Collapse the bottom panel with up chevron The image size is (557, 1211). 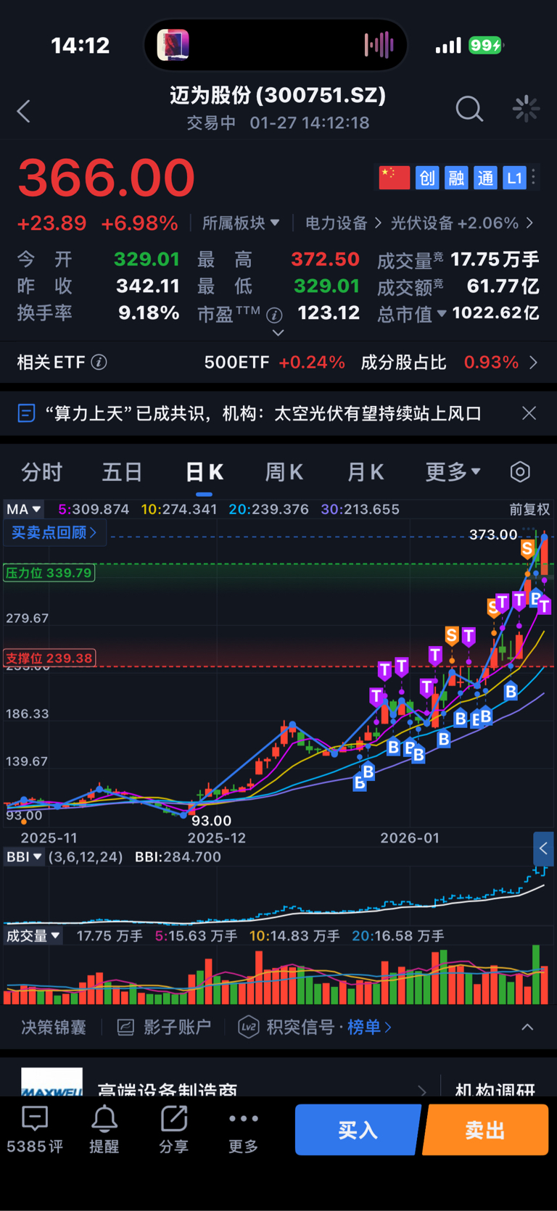click(x=527, y=1027)
